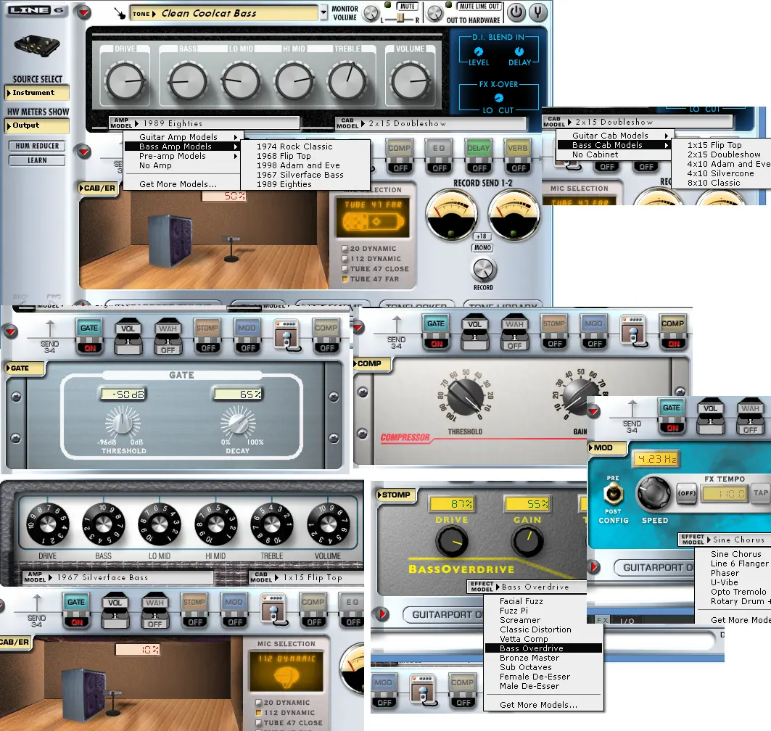This screenshot has width=771, height=731.
Task: Open the Guitar Cab Models submenu
Action: click(614, 136)
